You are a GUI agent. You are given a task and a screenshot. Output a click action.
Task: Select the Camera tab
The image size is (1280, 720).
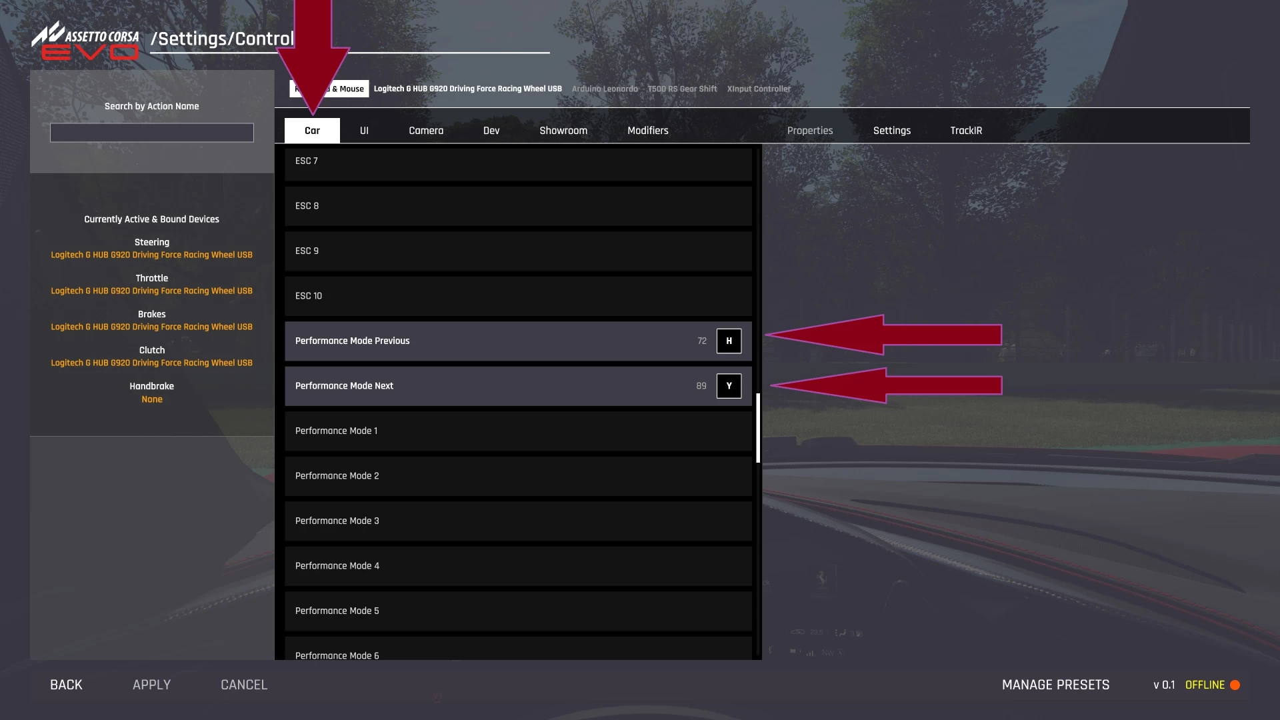point(426,131)
